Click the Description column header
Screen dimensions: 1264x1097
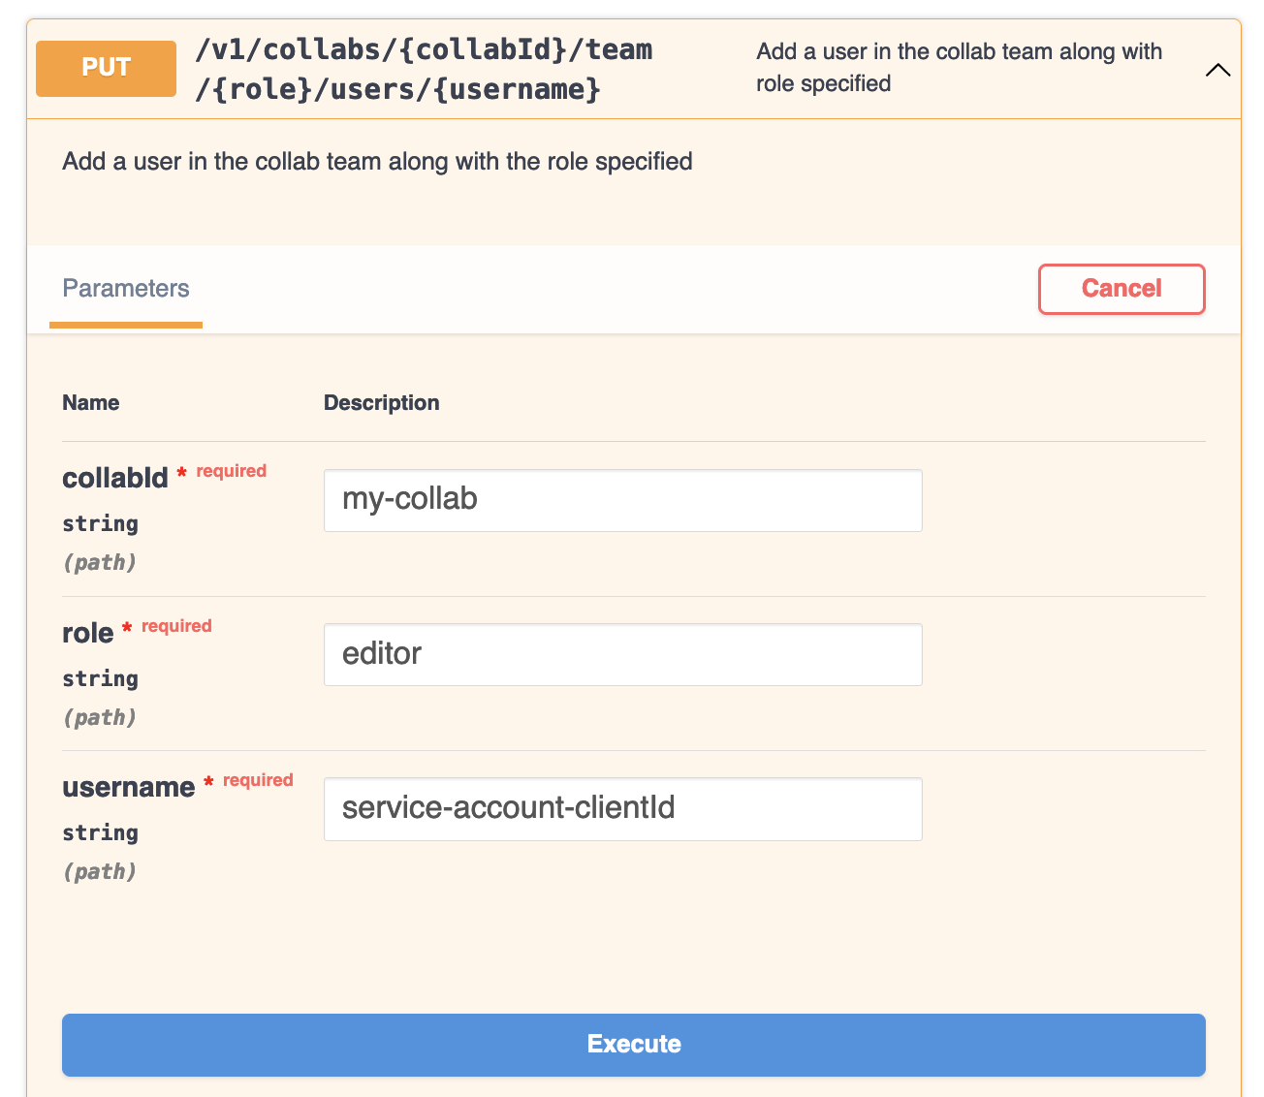[x=381, y=402]
